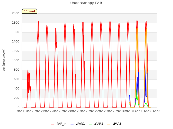
Task: Click the 1600 y-axis tick label
Action: [16, 32]
